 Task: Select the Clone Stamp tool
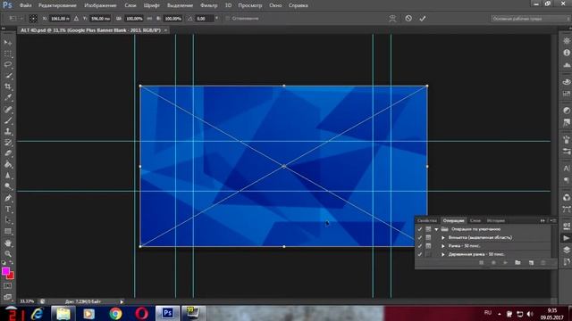(8, 131)
